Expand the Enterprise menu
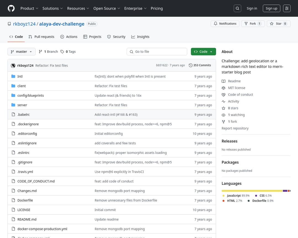This screenshot has width=298, height=238. point(135,8)
